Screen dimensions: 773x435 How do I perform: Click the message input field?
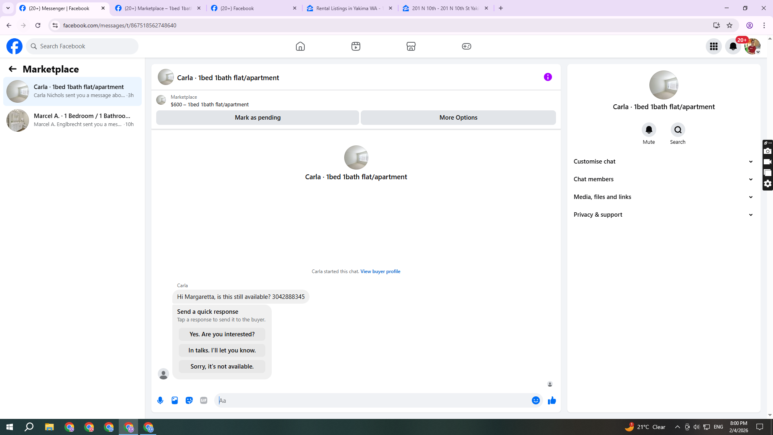click(372, 400)
